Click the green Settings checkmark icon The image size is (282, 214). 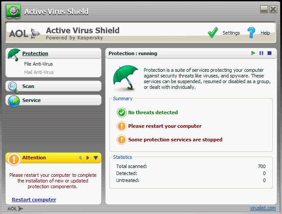(x=213, y=32)
